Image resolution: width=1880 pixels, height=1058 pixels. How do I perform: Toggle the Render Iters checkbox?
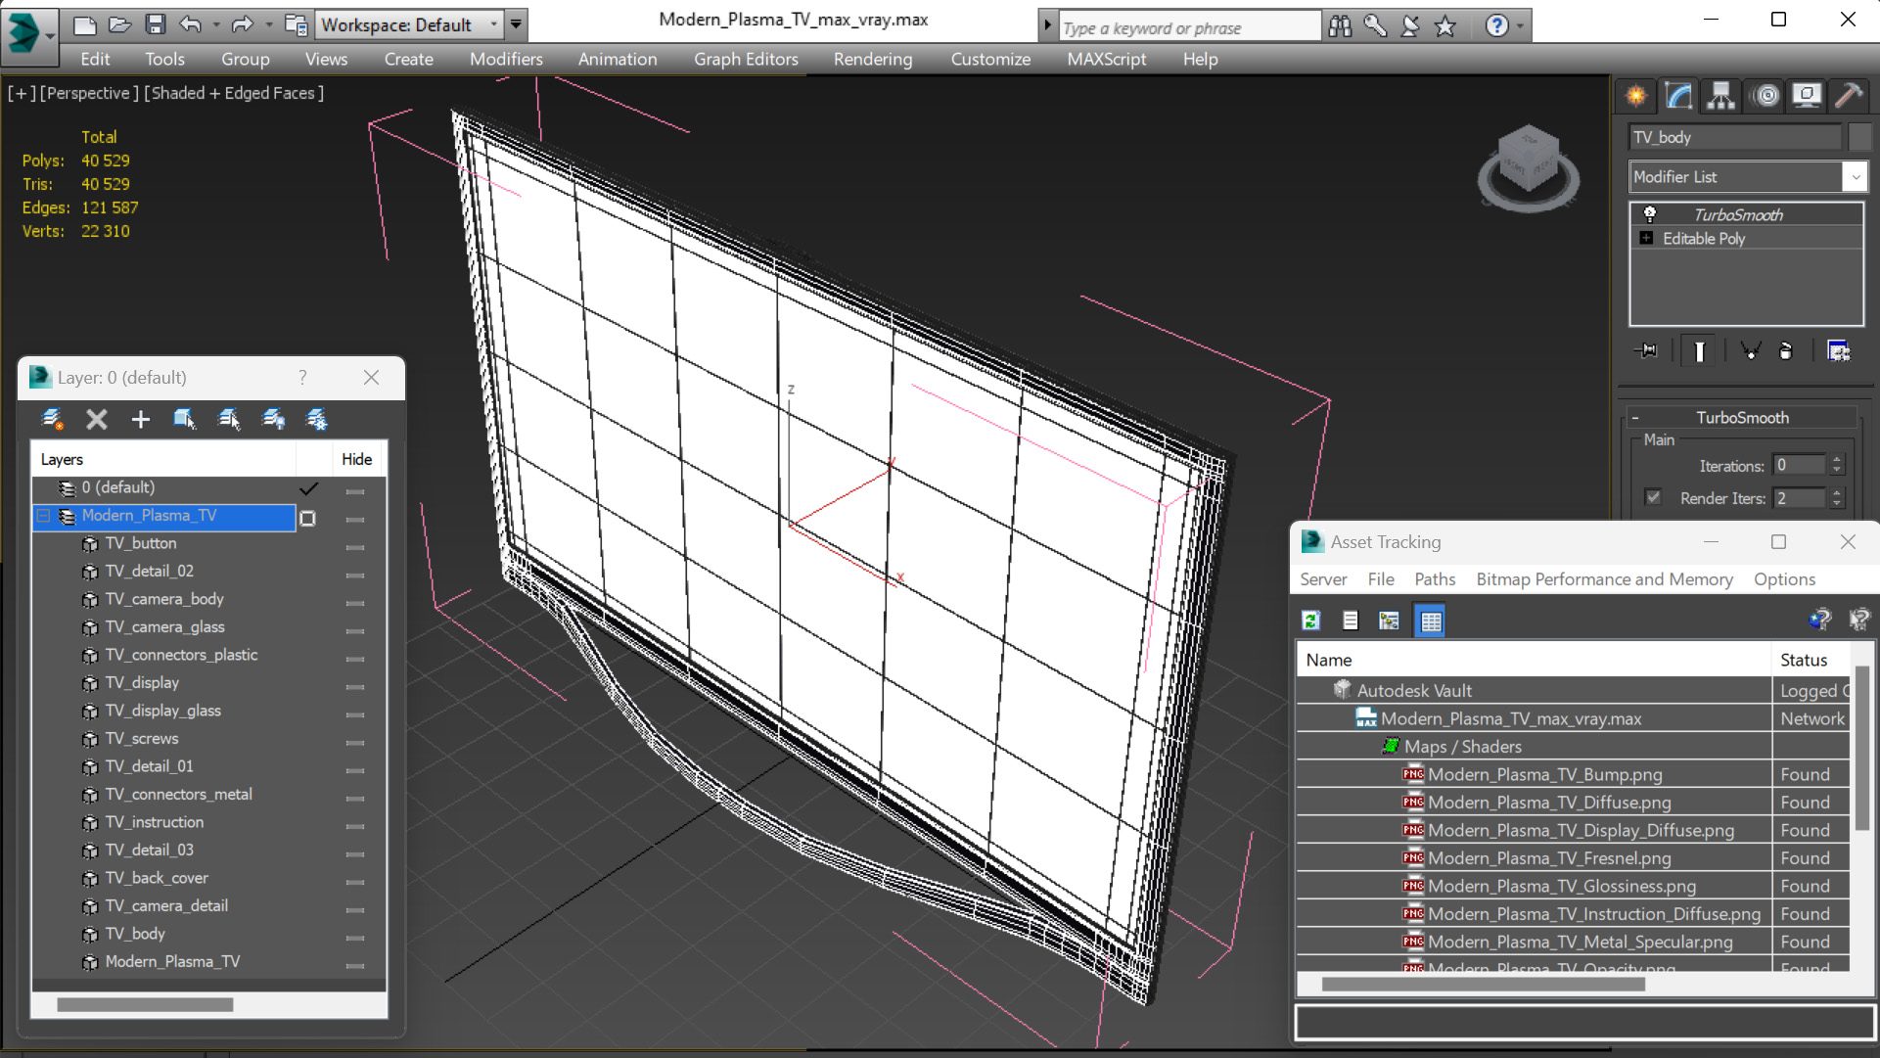coord(1653,497)
